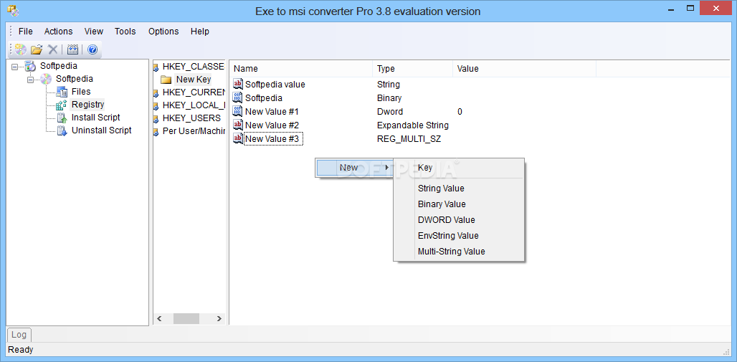Screen dimensions: 737x362
Task: Click the New Project disc icon in toolbar
Action: tap(21, 49)
